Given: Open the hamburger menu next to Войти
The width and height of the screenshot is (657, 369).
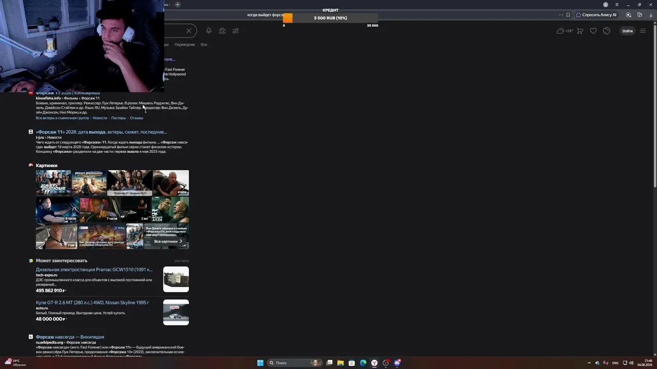Looking at the screenshot, I should (643, 31).
